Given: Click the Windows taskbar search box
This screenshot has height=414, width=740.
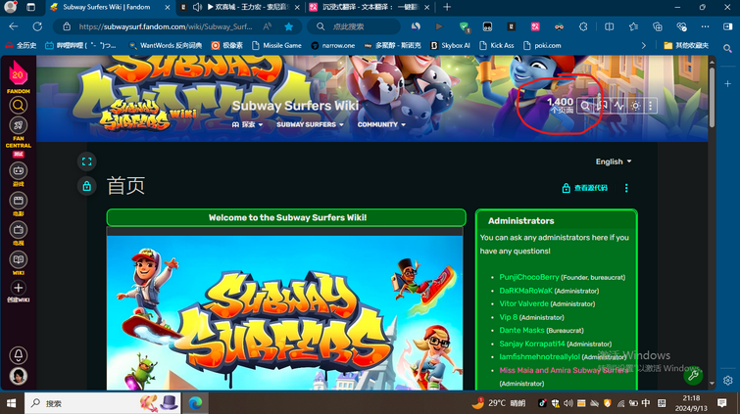Looking at the screenshot, I should tap(102, 402).
